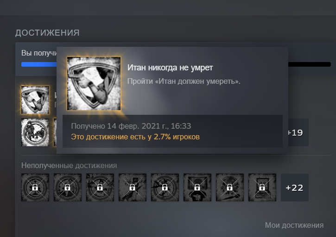Click the small unlocked shield achievement icon

tap(35, 100)
